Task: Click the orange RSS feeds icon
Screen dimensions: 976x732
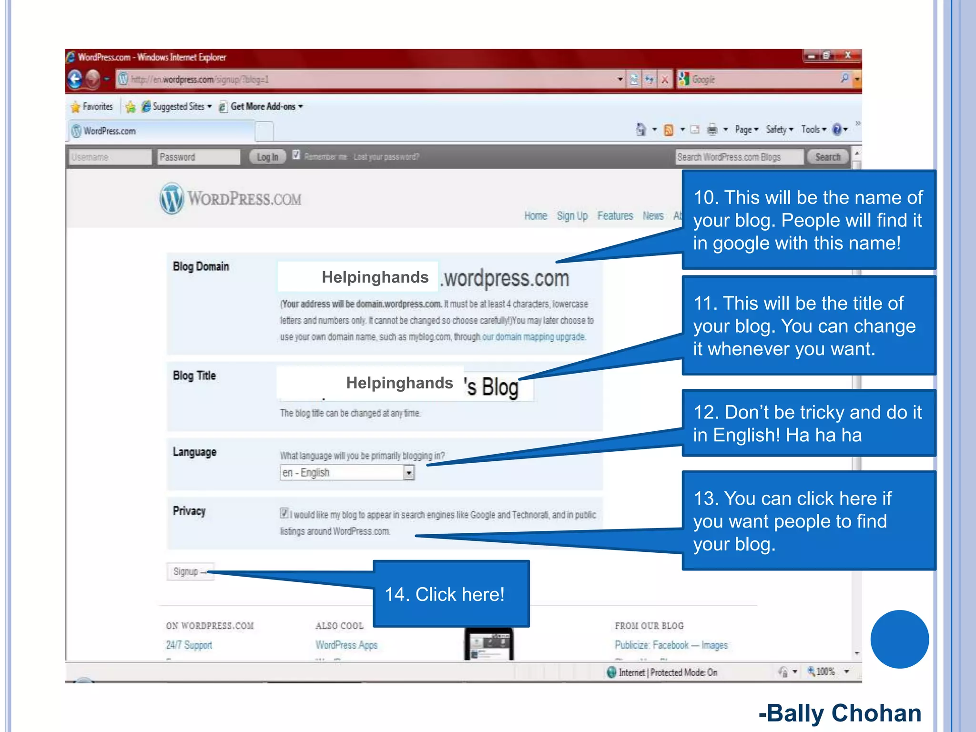Action: pyautogui.click(x=669, y=130)
